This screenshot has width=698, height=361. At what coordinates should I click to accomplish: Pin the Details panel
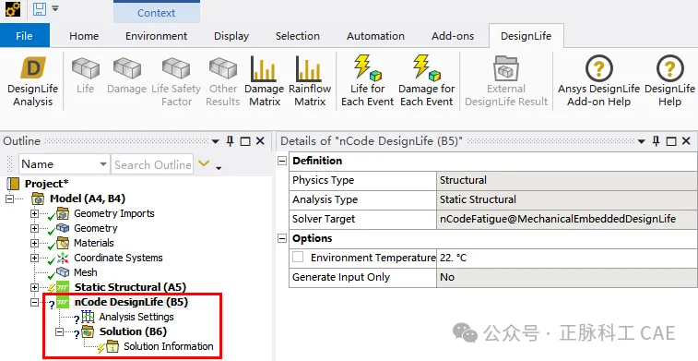tap(657, 141)
